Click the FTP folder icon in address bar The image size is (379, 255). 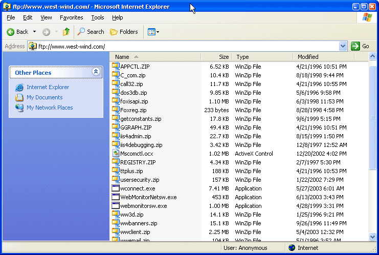click(x=32, y=46)
